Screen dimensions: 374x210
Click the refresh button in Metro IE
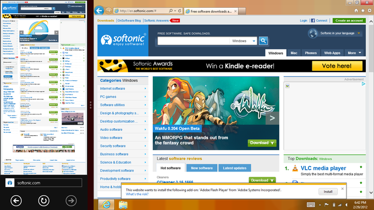tap(43, 201)
